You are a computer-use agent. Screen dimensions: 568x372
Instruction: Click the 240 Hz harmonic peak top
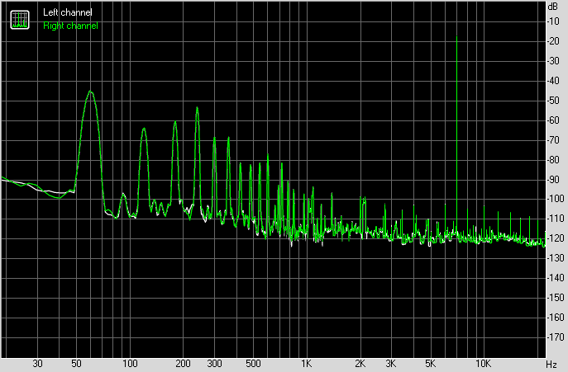pos(197,108)
